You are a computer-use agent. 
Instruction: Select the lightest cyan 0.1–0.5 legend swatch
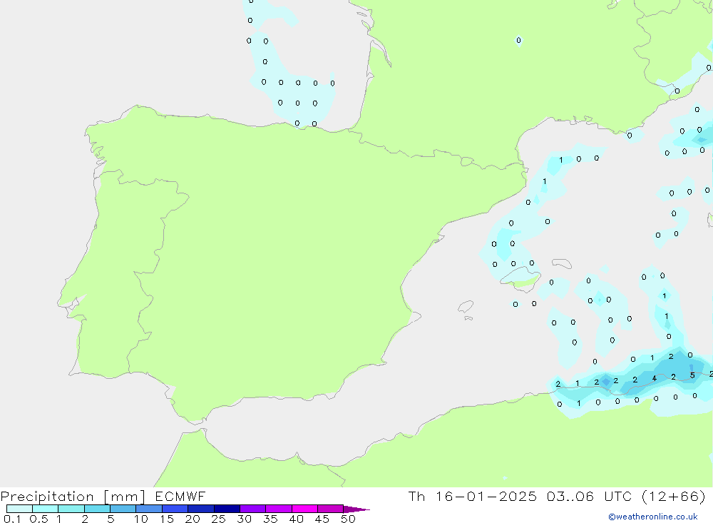19,509
